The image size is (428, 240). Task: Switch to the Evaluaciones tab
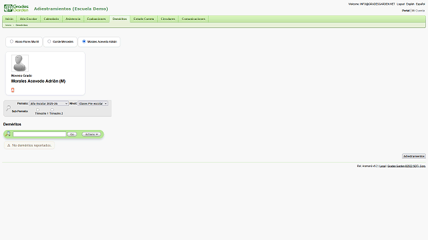point(96,19)
